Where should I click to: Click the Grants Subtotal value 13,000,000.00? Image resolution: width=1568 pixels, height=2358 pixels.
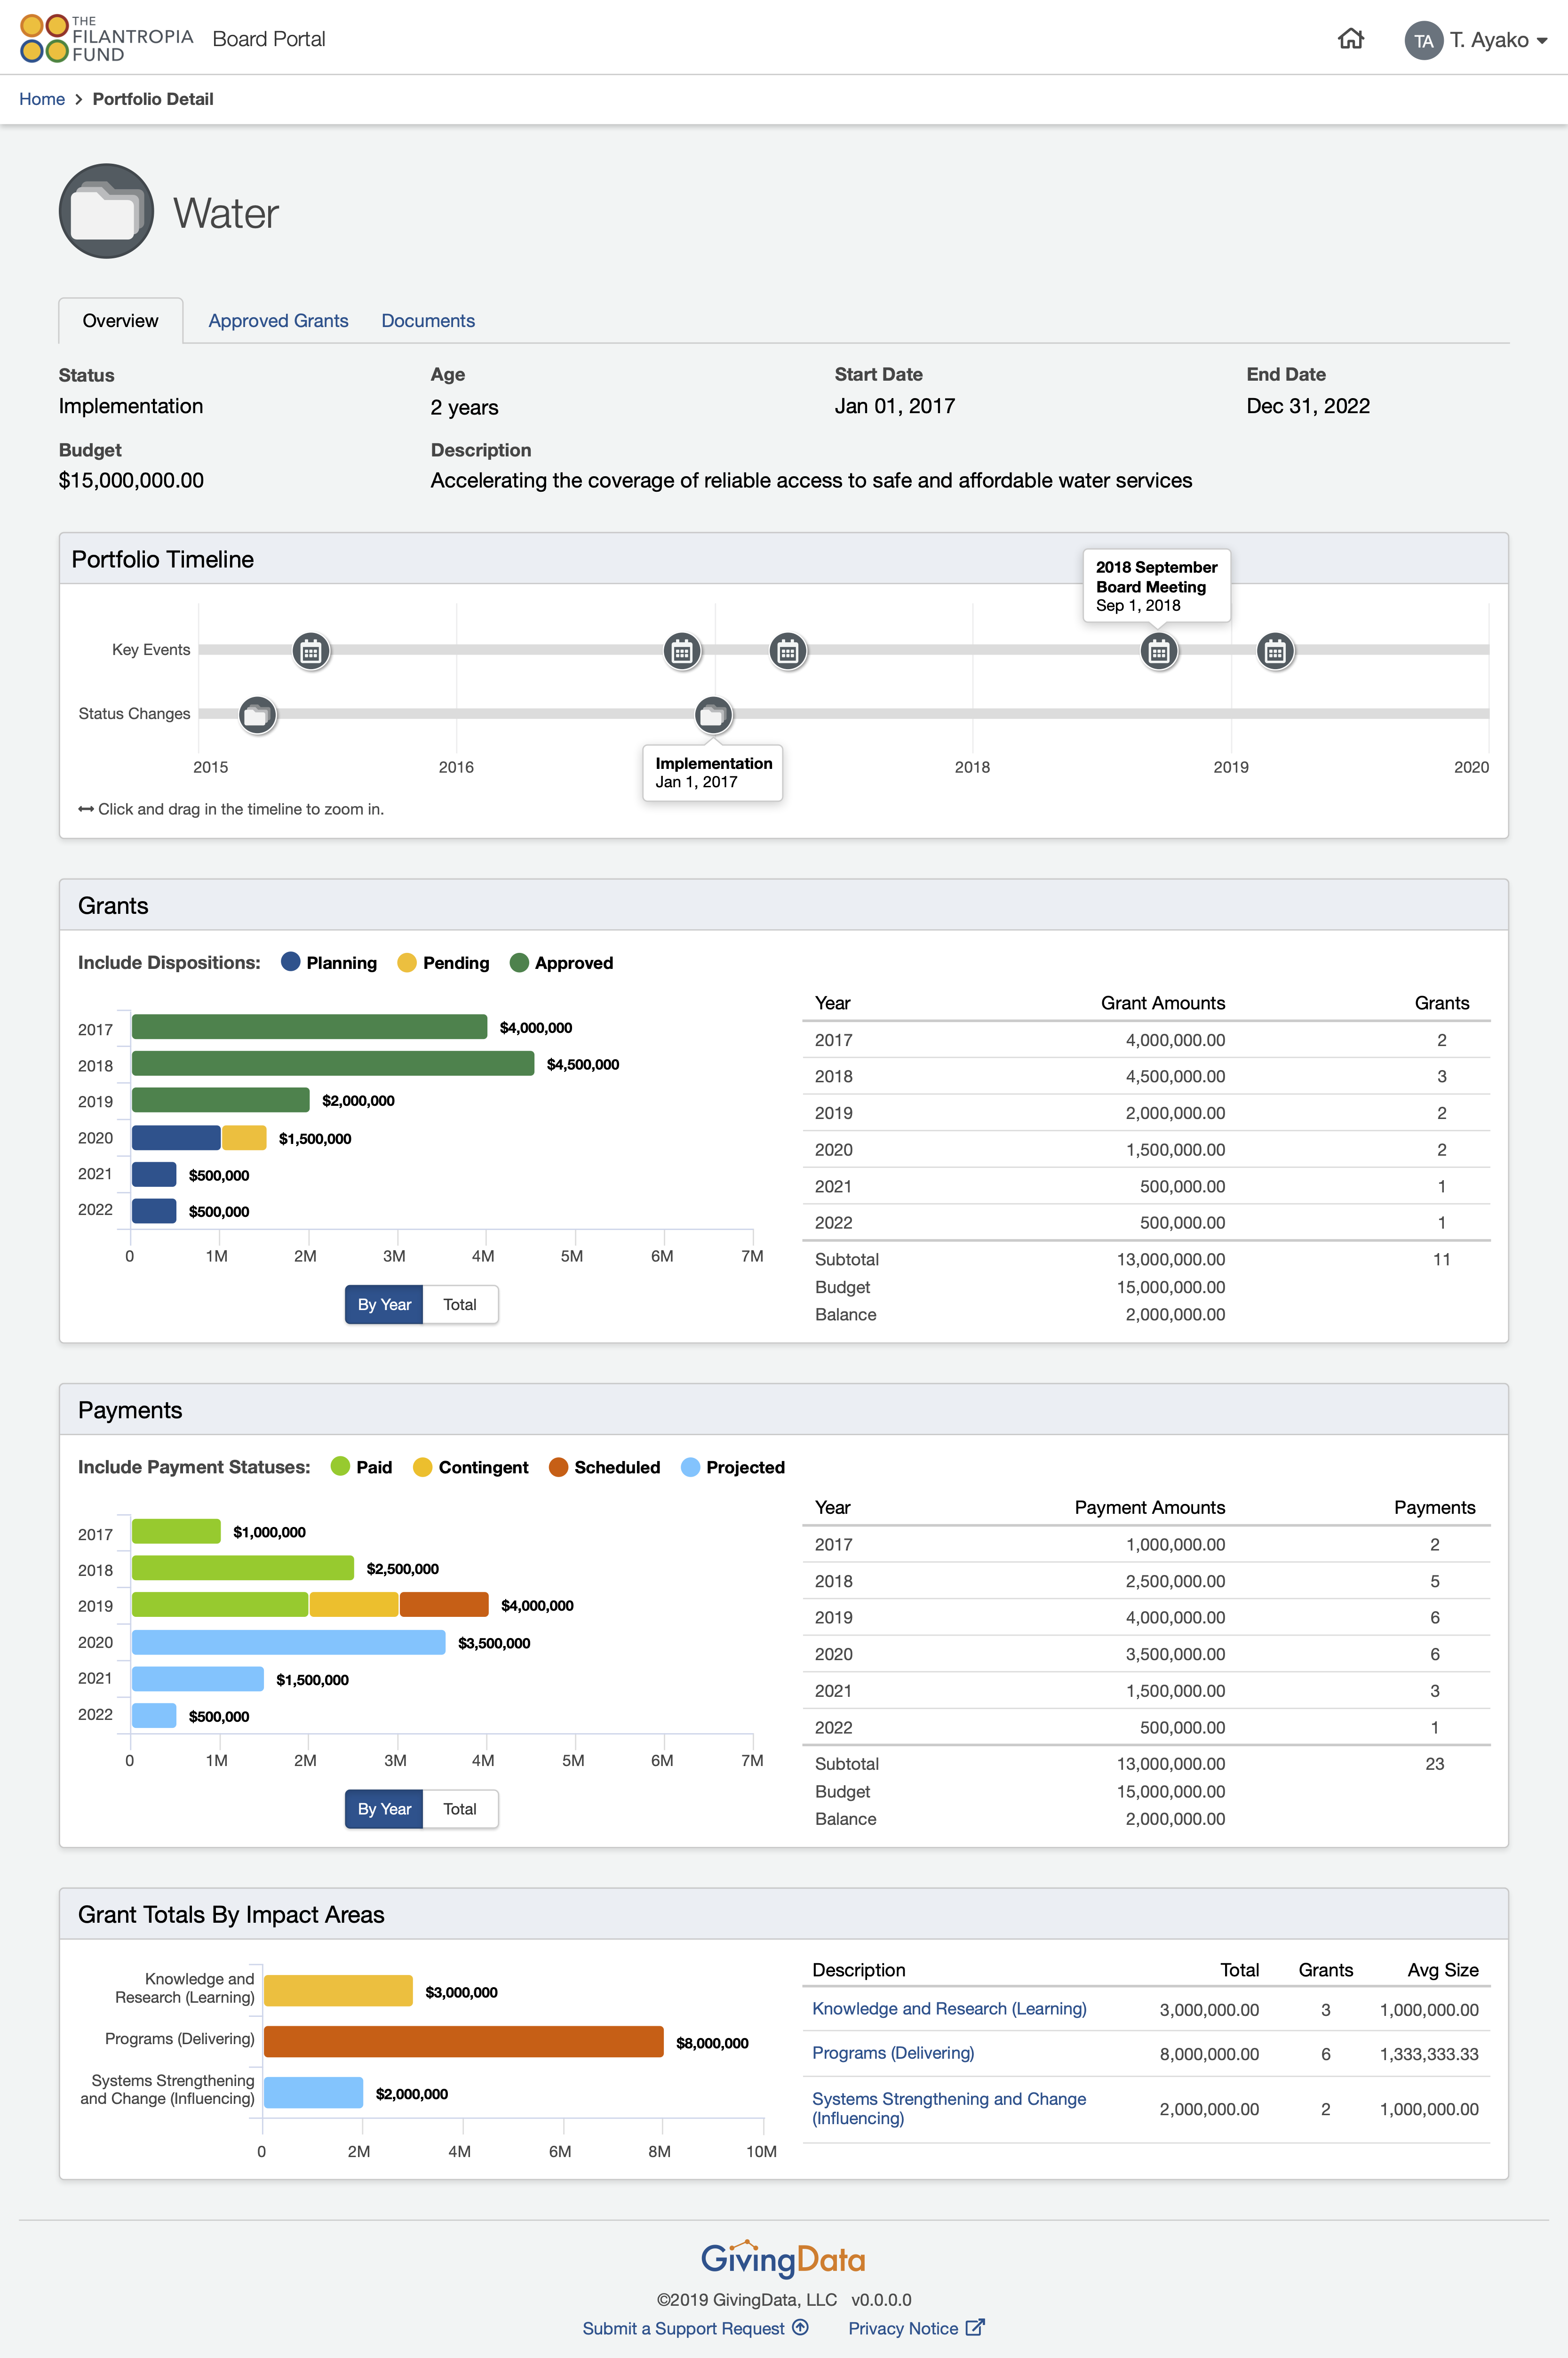[1171, 1259]
